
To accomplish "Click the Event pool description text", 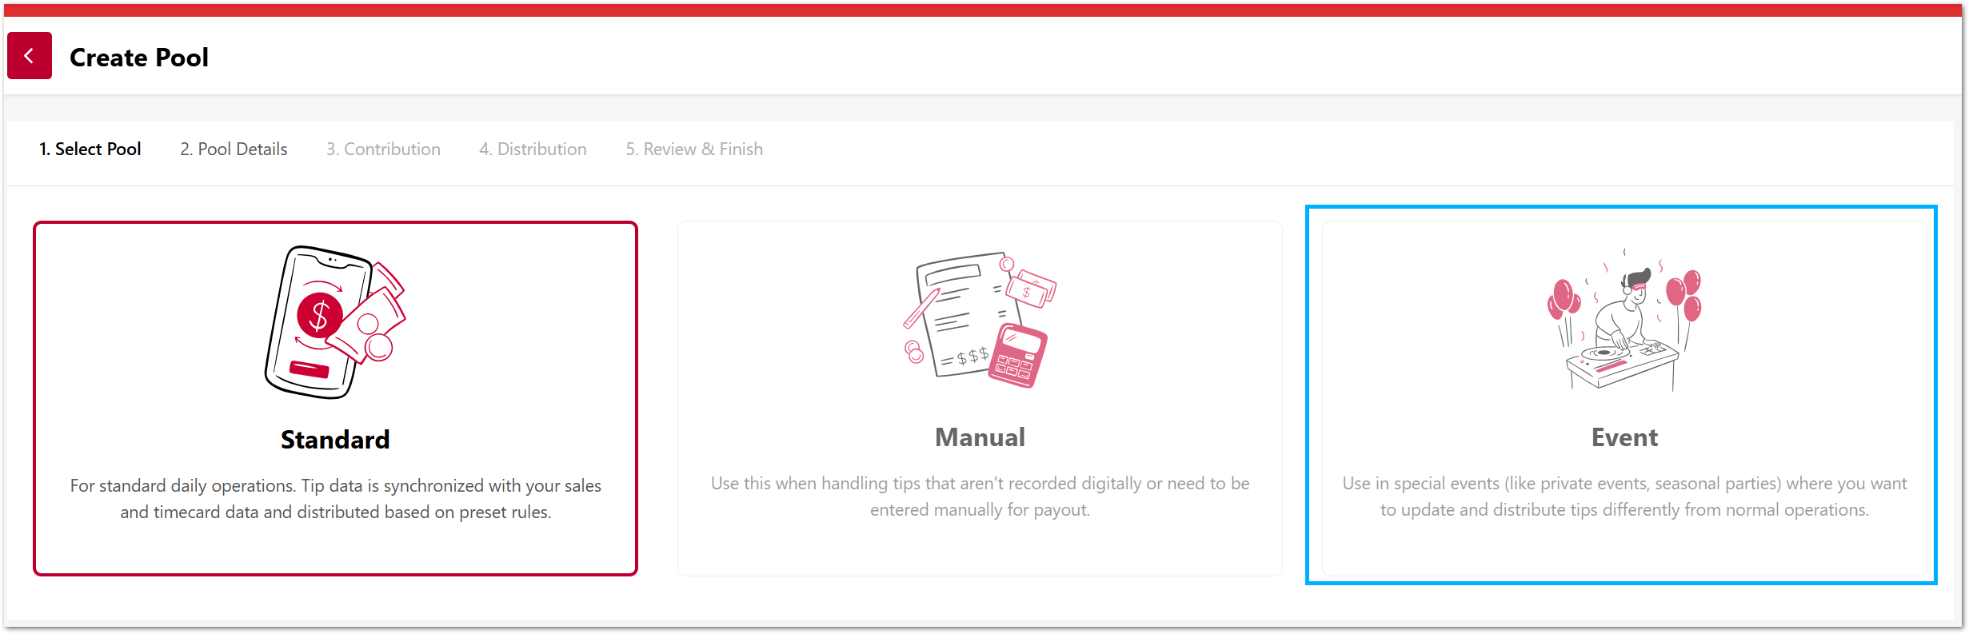I will [x=1624, y=496].
